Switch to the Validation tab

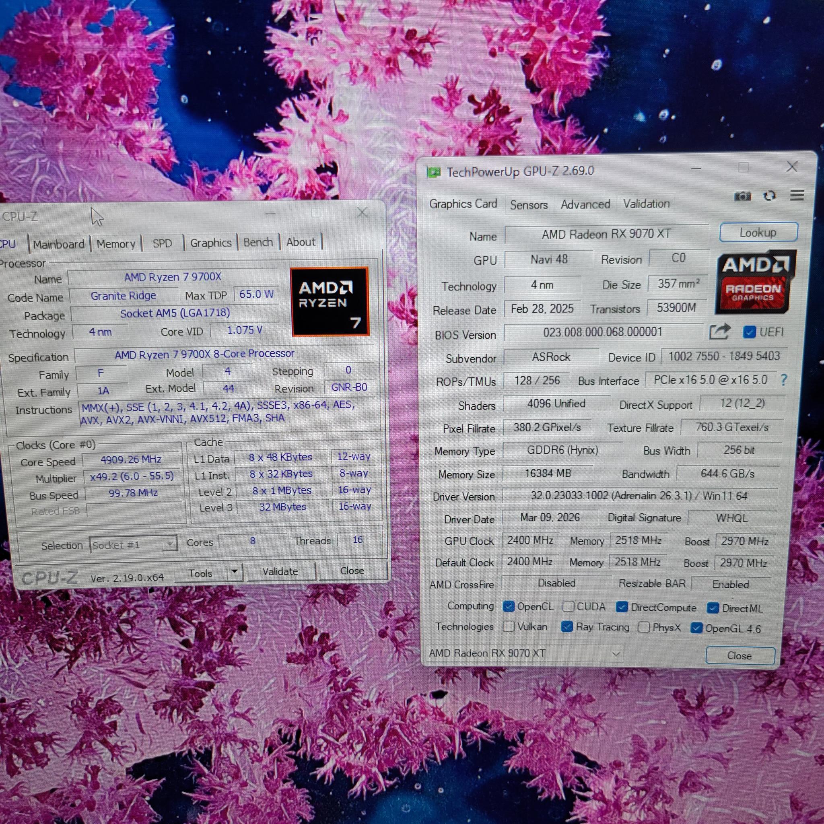click(646, 204)
